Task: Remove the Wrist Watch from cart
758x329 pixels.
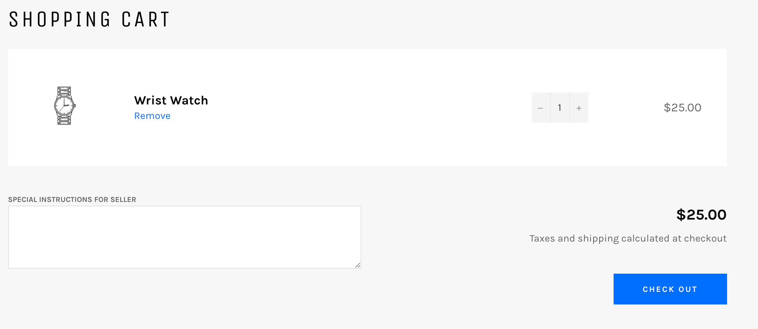Action: [x=152, y=116]
